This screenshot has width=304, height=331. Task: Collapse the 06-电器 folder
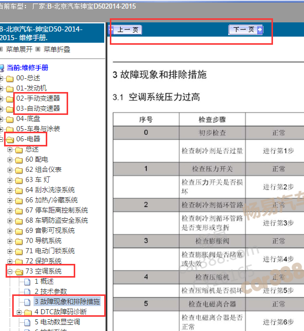click(x=1, y=139)
